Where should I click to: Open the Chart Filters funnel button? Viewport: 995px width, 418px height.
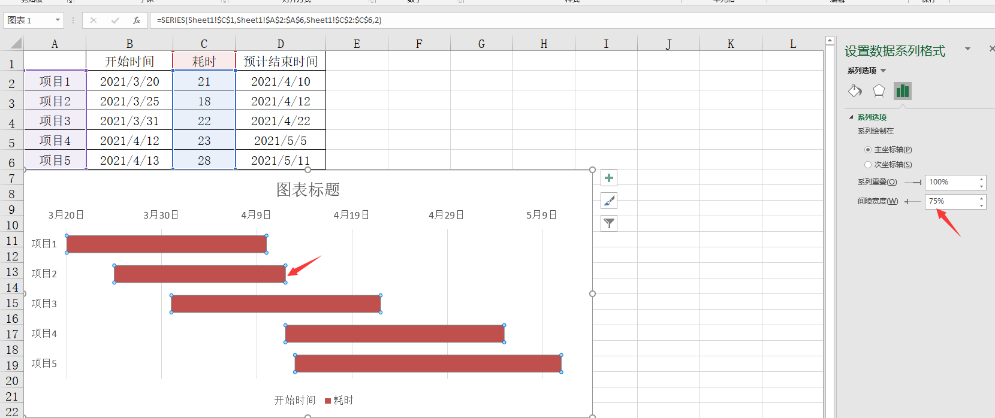609,223
